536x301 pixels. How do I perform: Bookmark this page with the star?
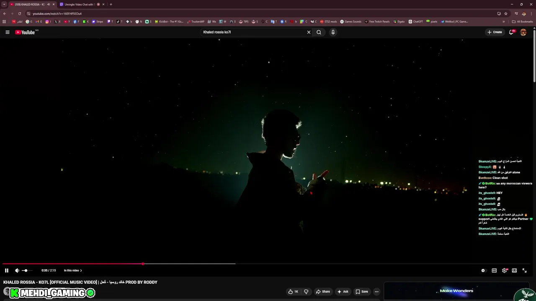tap(506, 13)
